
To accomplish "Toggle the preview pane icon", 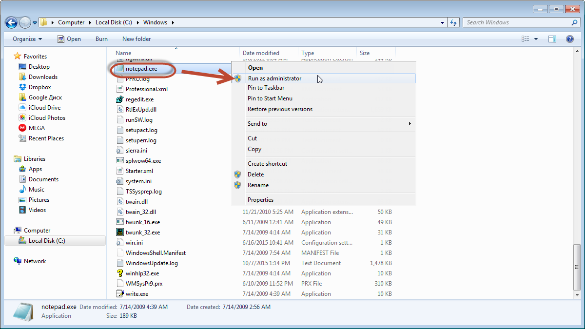I will pos(552,39).
